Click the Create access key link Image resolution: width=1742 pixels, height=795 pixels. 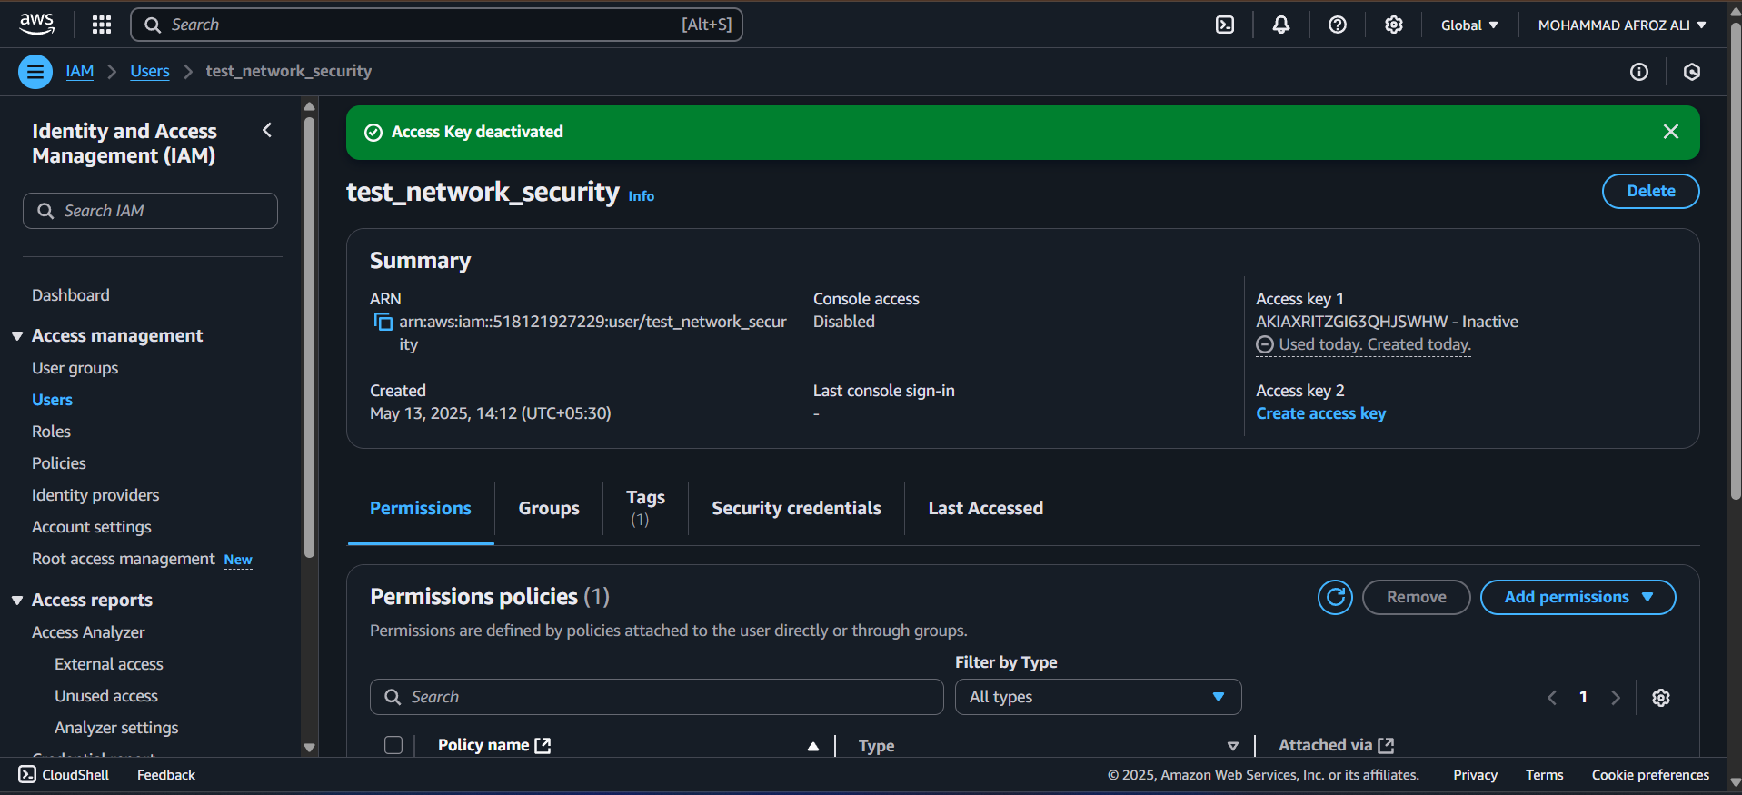1320,413
